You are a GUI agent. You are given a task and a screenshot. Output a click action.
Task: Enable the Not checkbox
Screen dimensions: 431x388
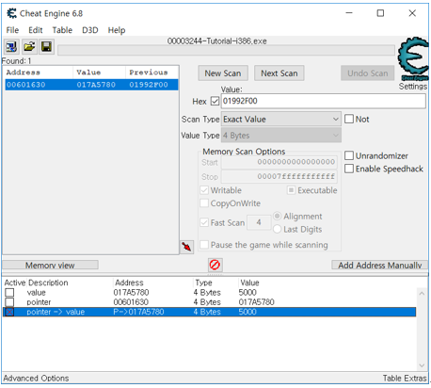point(349,119)
